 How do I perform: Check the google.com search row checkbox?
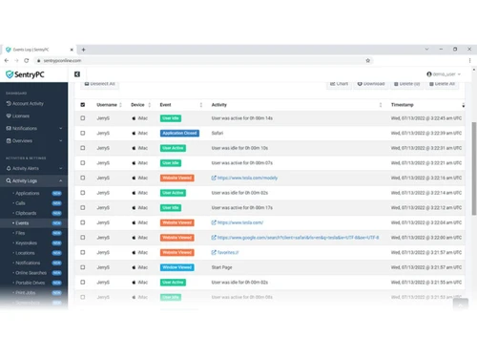point(83,238)
